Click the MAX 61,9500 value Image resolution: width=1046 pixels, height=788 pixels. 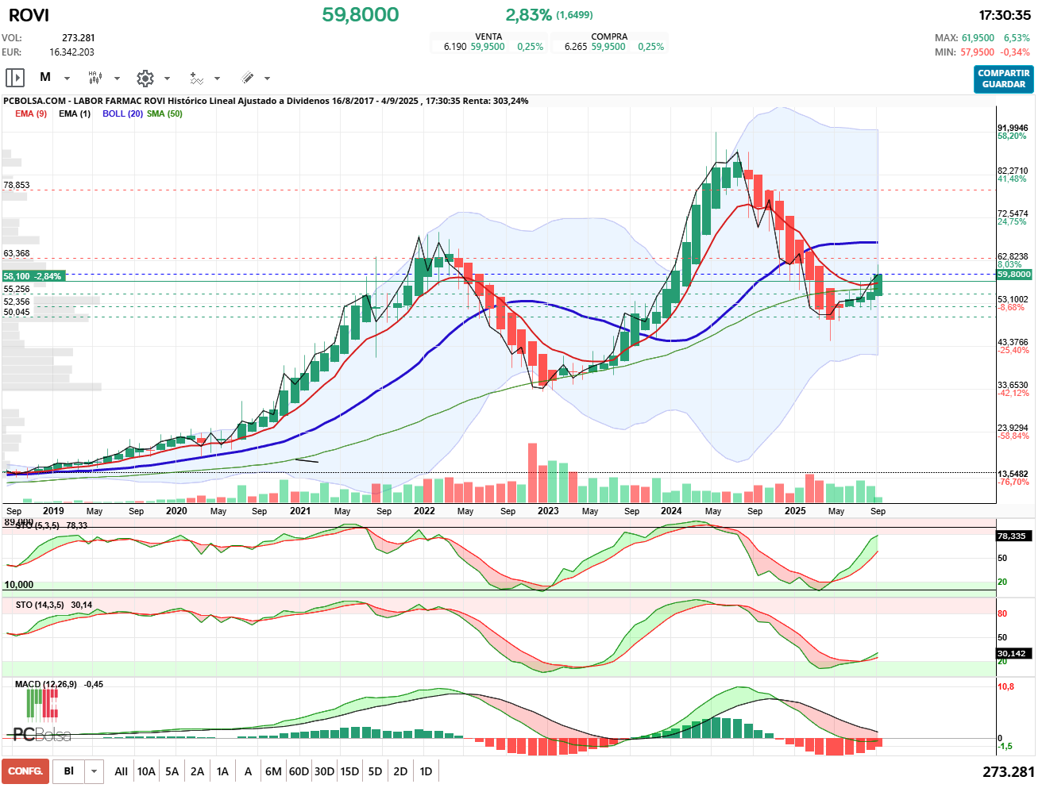978,38
